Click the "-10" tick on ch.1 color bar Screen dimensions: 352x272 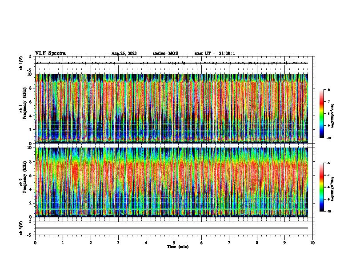pos(329,138)
